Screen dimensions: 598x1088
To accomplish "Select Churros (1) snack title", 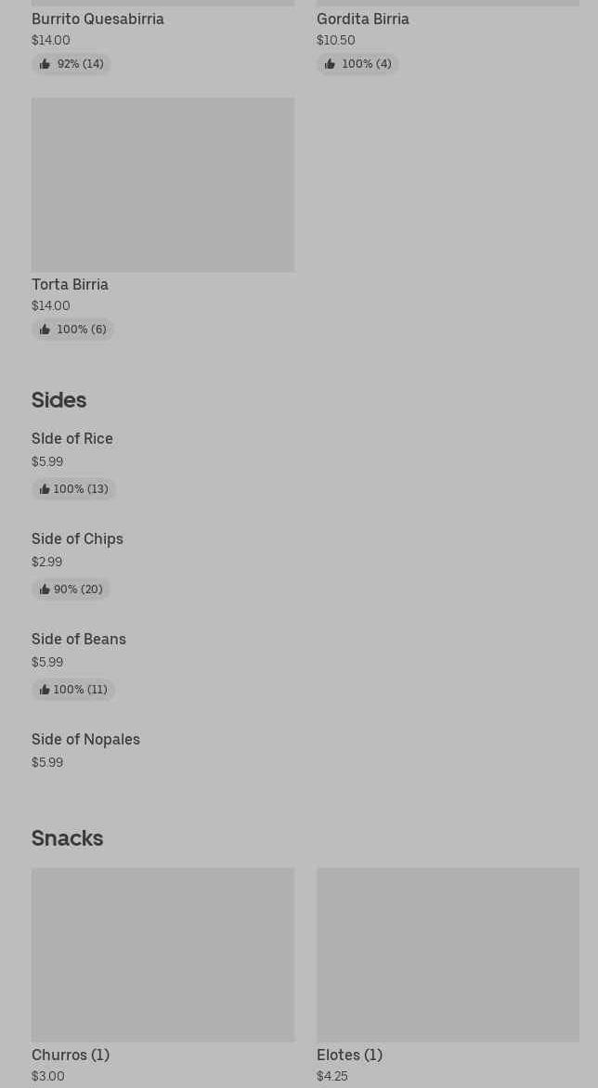I will click(71, 1055).
